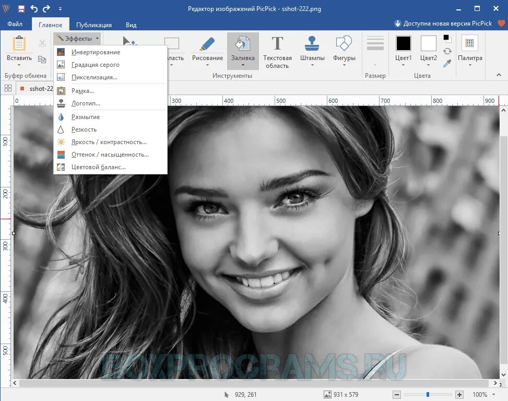The width and height of the screenshot is (508, 401).
Task: Click the new PicPick version notice
Action: click(x=443, y=23)
